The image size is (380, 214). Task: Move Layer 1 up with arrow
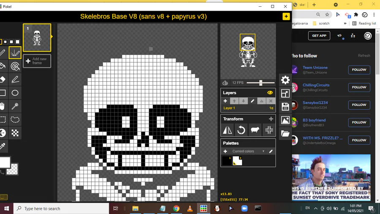click(x=234, y=101)
